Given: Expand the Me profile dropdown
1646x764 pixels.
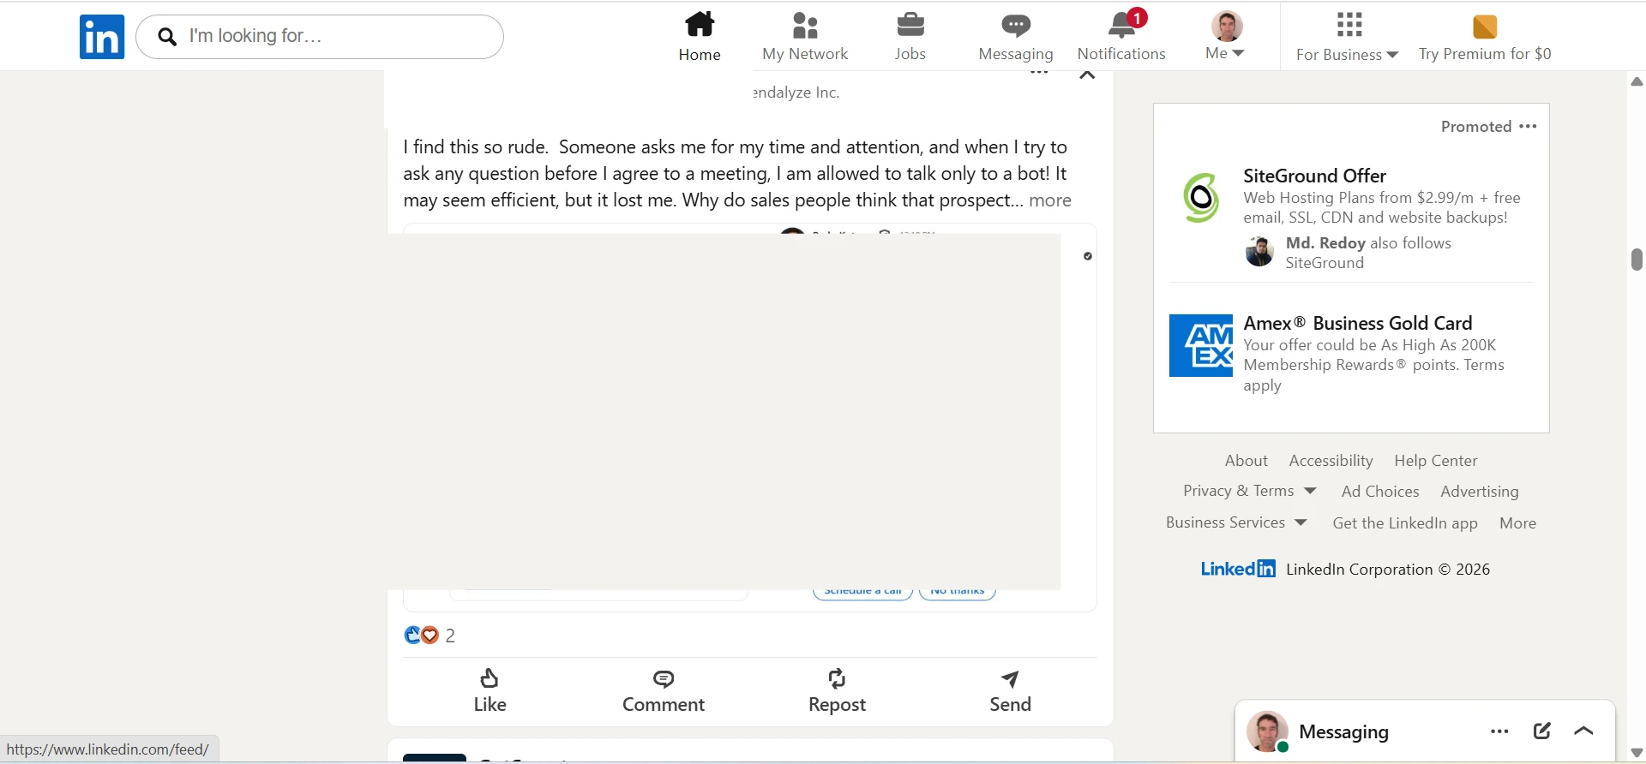Looking at the screenshot, I should [1226, 37].
